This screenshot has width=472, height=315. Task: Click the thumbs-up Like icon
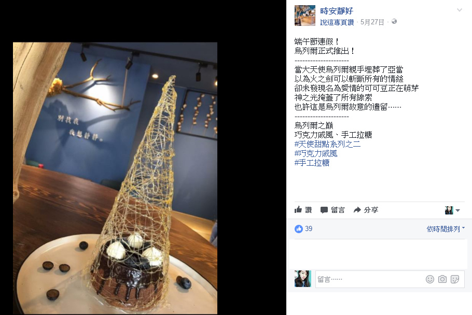point(298,209)
